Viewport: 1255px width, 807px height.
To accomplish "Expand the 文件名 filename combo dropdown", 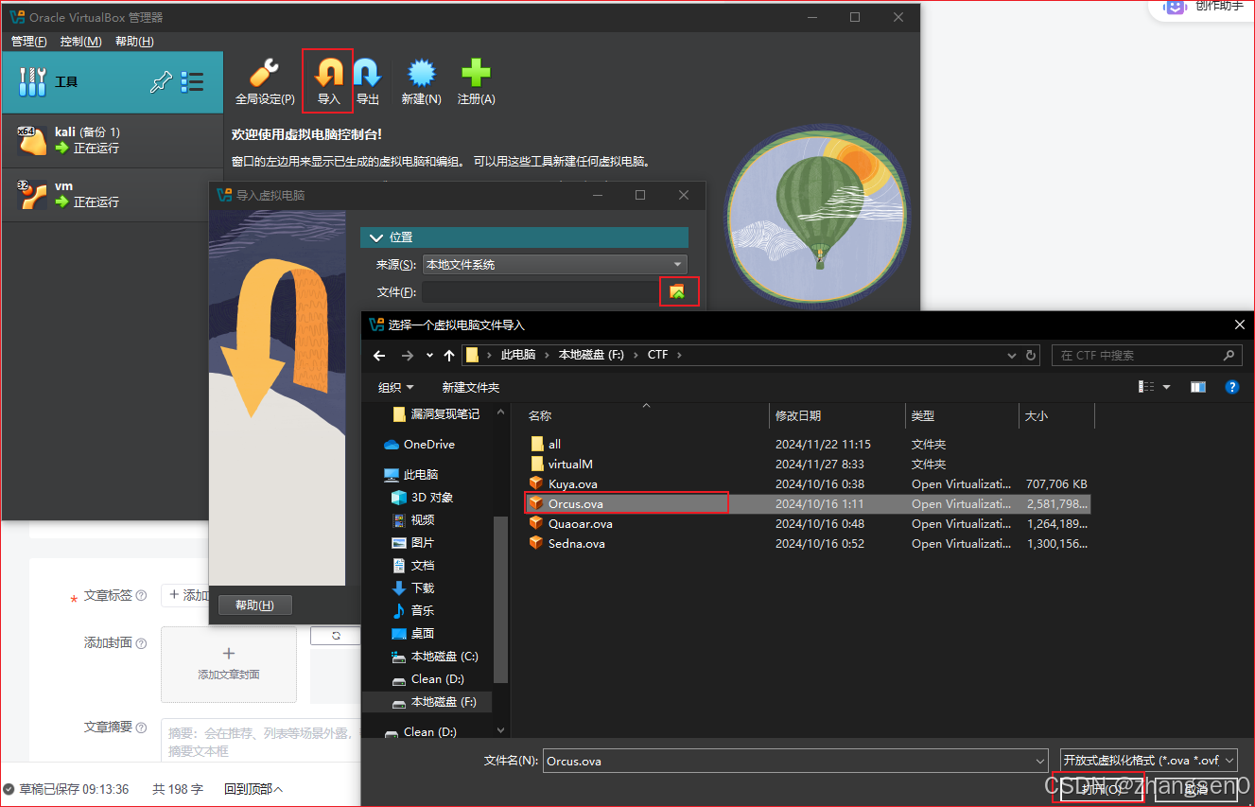I will point(1039,761).
